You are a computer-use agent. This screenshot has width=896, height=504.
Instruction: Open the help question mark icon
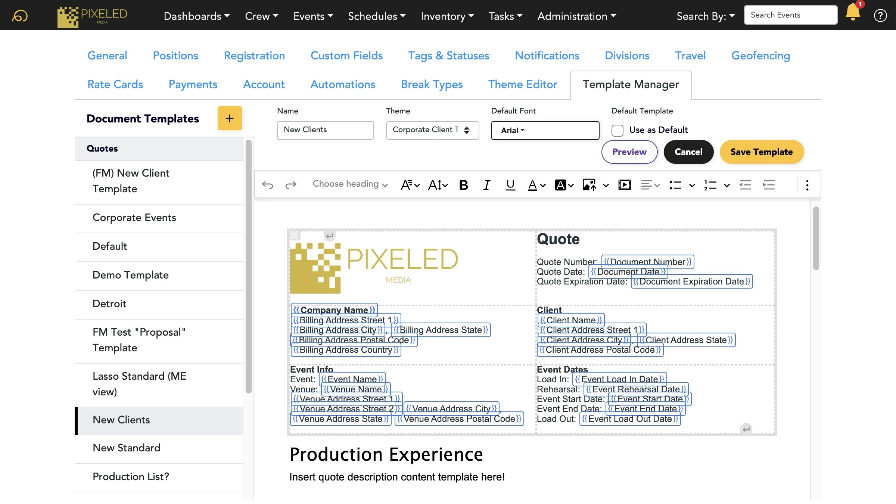[880, 16]
